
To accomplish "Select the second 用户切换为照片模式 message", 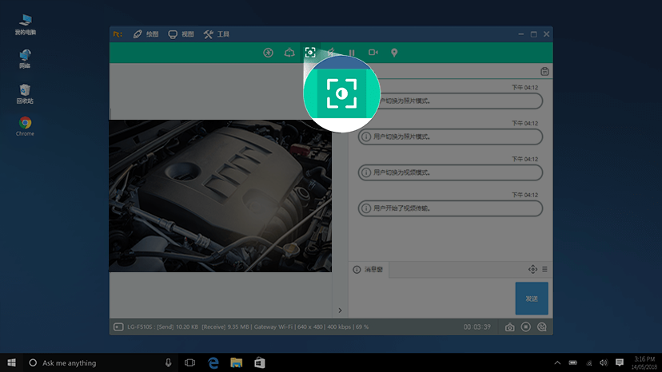I will pyautogui.click(x=450, y=137).
